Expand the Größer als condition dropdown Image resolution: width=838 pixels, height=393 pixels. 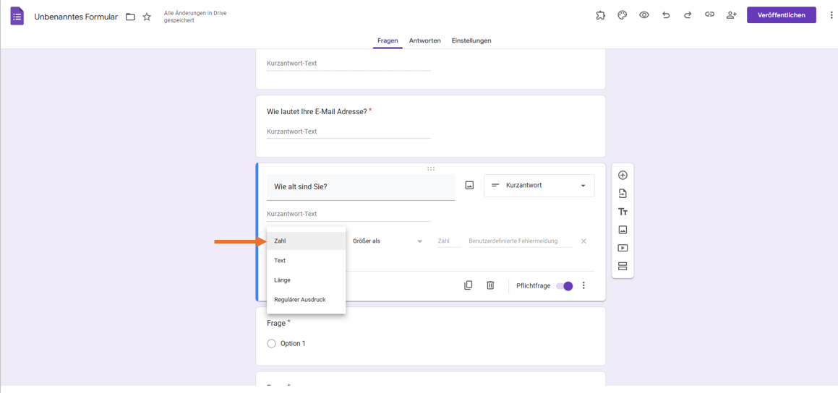(x=388, y=241)
